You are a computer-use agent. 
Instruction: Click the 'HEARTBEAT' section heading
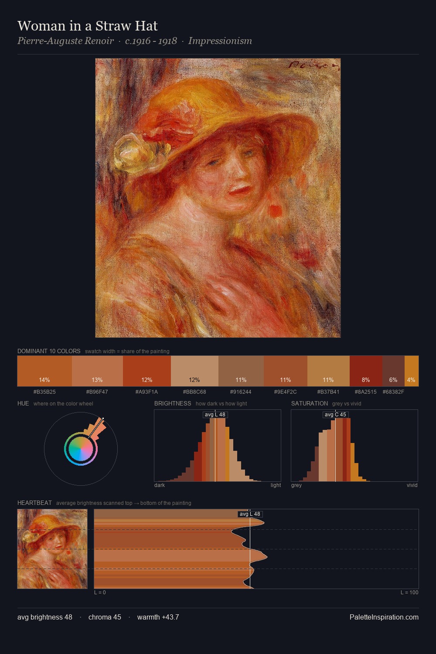[34, 503]
